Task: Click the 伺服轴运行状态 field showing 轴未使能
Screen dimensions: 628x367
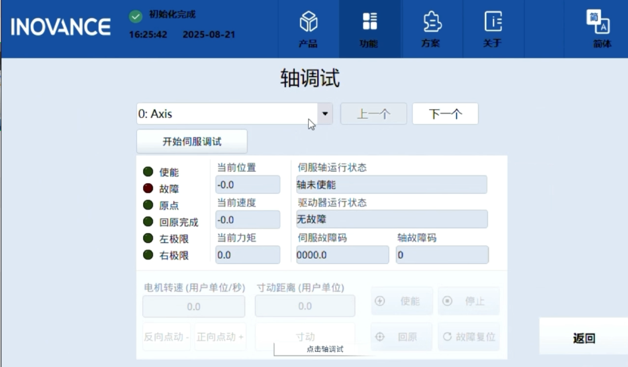Action: [392, 185]
